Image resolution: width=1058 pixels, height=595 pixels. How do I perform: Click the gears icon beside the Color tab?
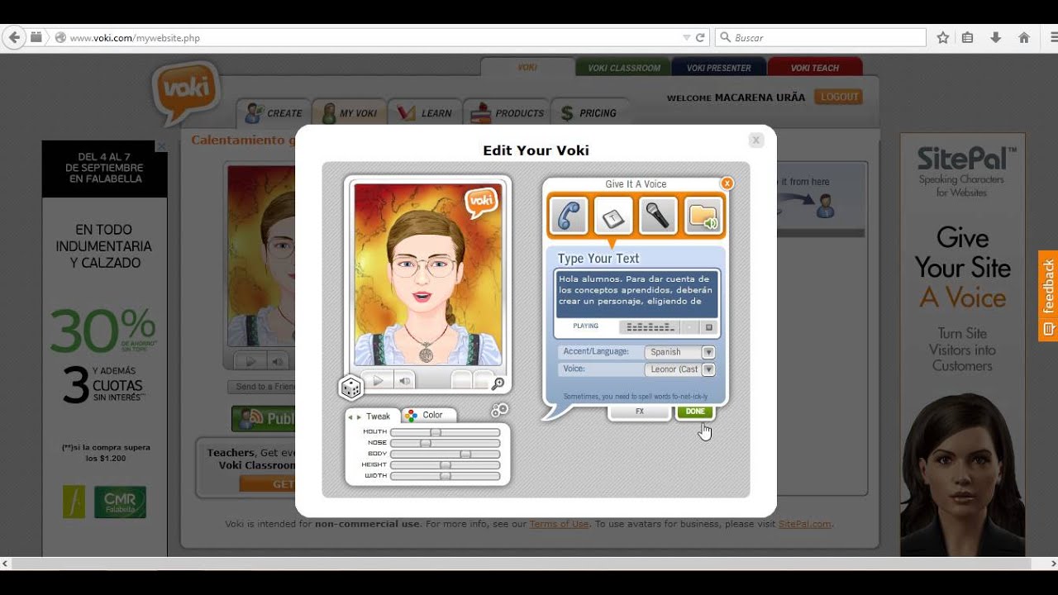click(499, 410)
